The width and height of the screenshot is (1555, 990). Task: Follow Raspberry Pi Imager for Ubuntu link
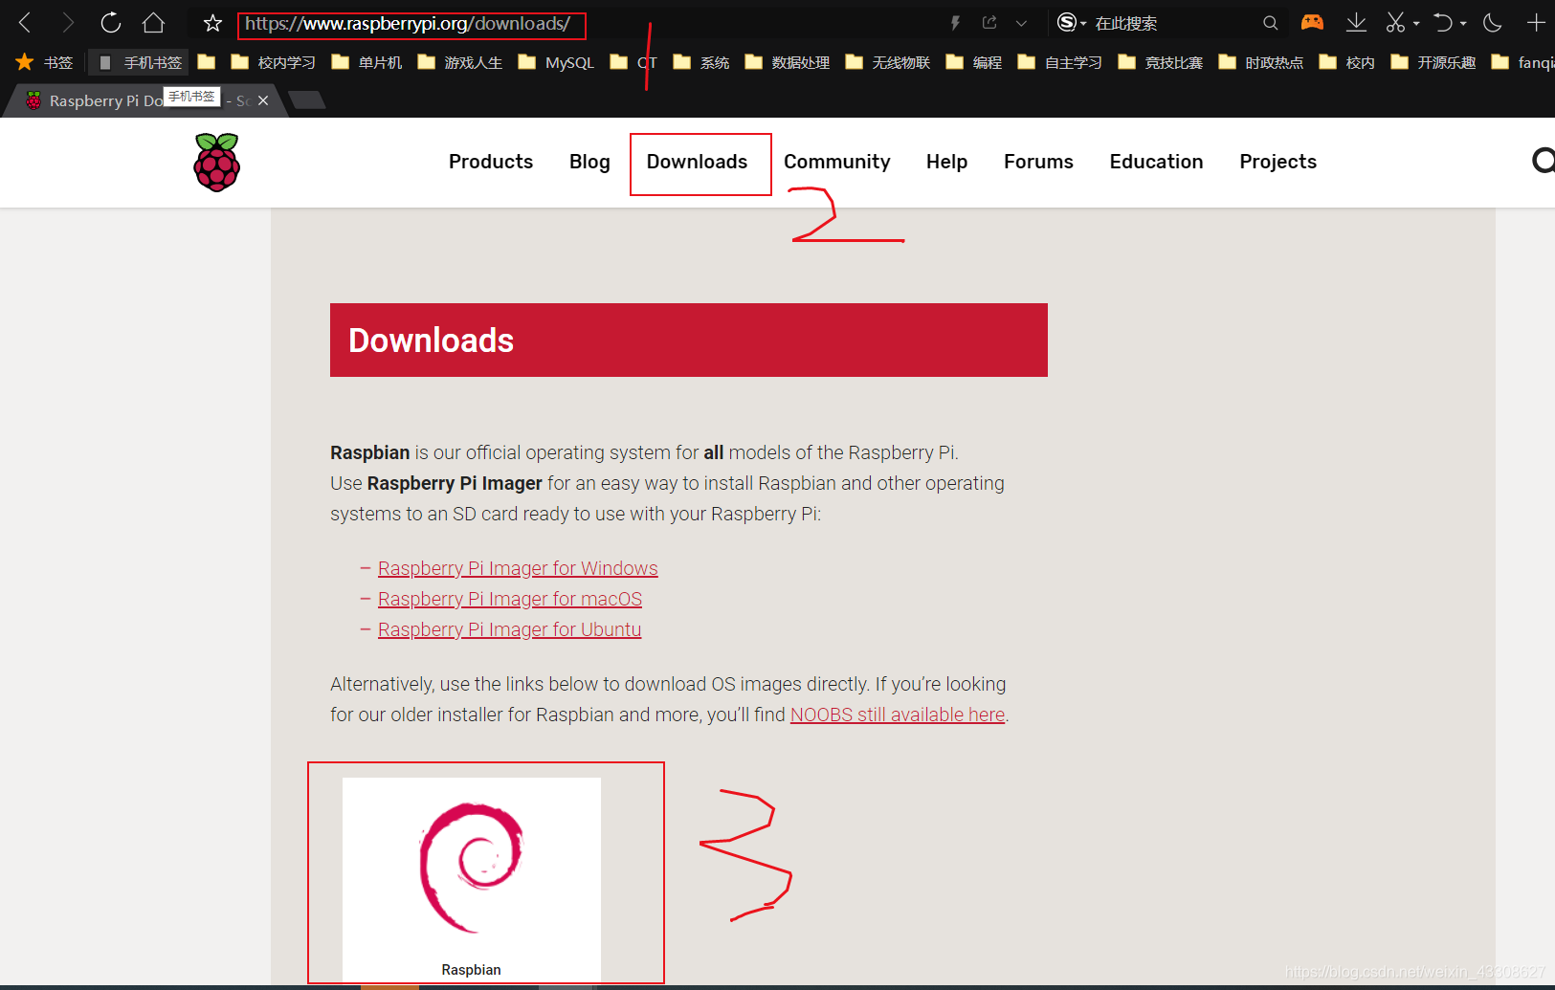509,629
